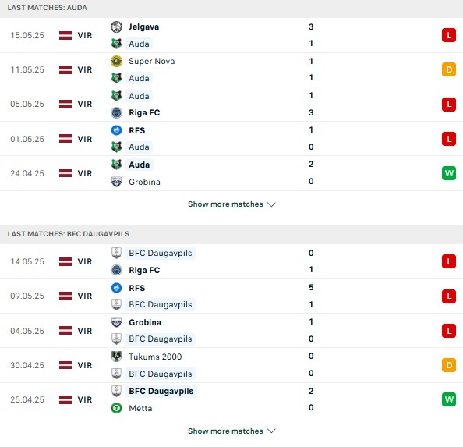The height and width of the screenshot is (447, 463).
Task: Click the orange D badge for Super Nova match
Action: coord(448,69)
